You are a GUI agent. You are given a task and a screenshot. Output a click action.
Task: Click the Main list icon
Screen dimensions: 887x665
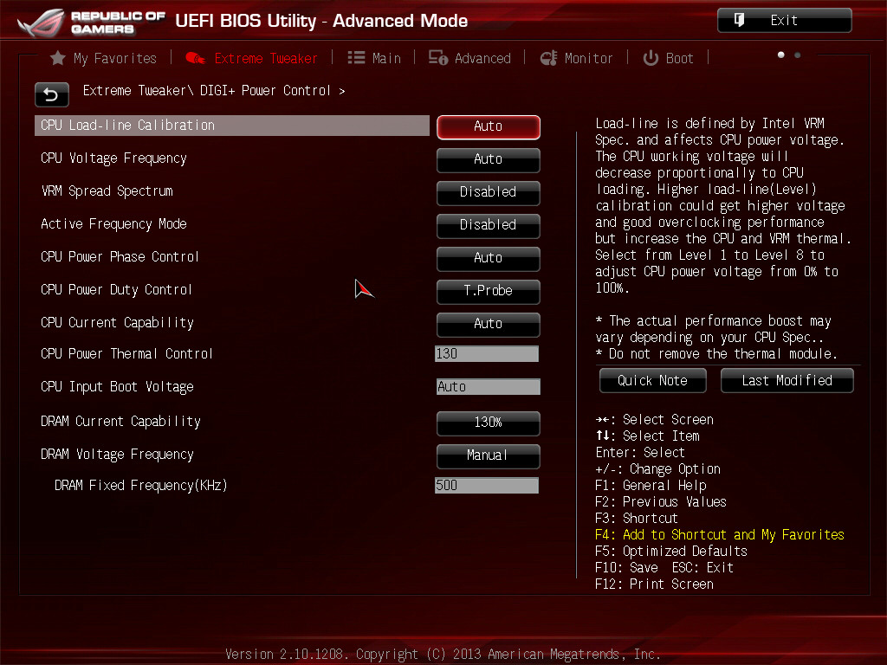356,58
